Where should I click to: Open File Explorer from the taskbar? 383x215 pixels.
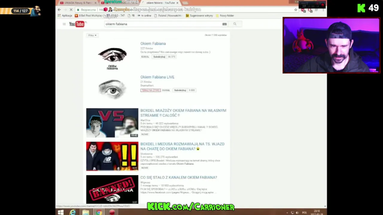86,212
